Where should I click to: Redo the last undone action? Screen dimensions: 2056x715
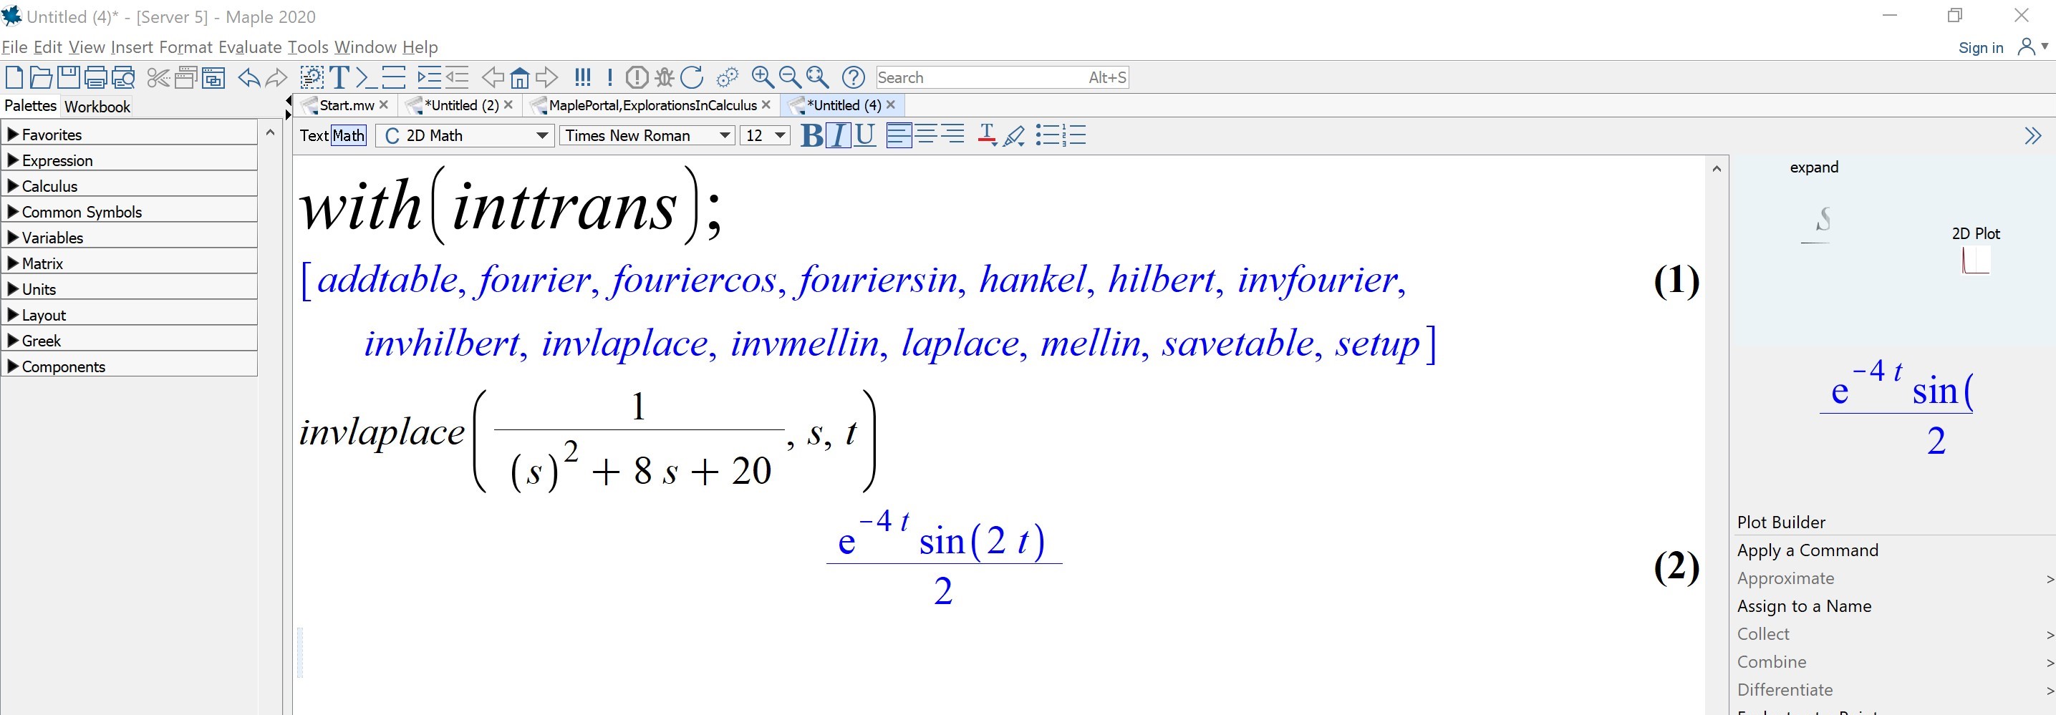tap(276, 77)
